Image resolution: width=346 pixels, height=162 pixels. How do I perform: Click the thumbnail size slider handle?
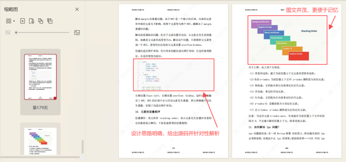[16, 33]
